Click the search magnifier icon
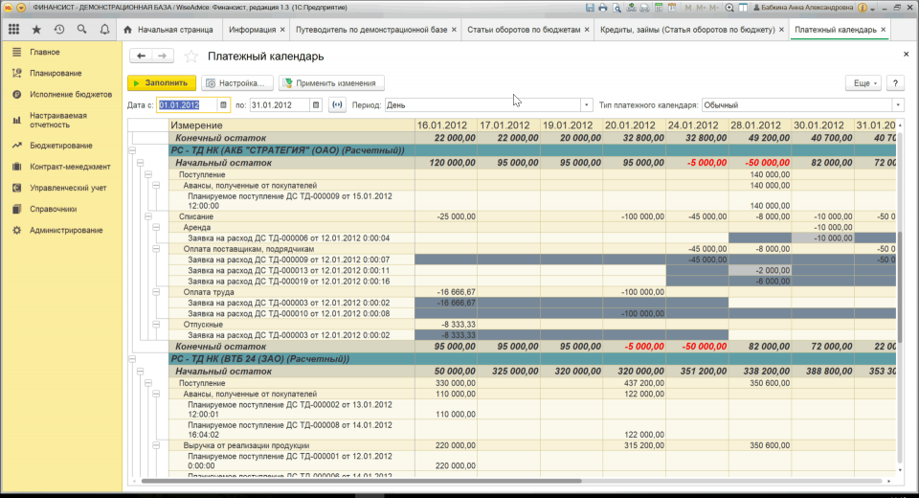The image size is (919, 498). pyautogui.click(x=80, y=30)
